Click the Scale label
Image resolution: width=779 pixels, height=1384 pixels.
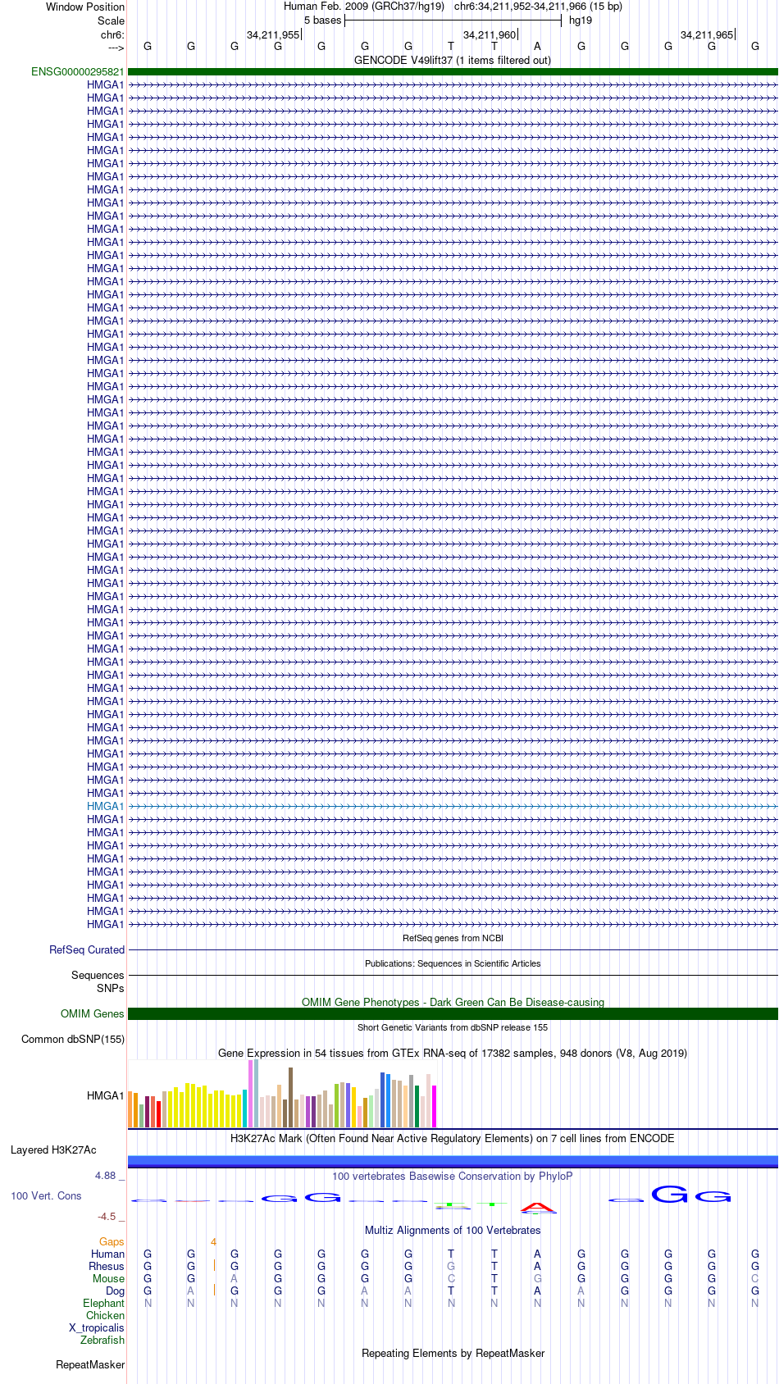point(111,20)
